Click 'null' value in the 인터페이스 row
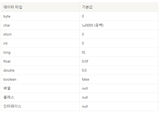 (85, 106)
